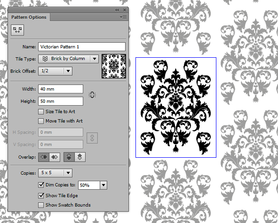Image resolution: width=278 pixels, height=223 pixels.
Task: Uncheck Dim Copies to option
Action: [41, 185]
